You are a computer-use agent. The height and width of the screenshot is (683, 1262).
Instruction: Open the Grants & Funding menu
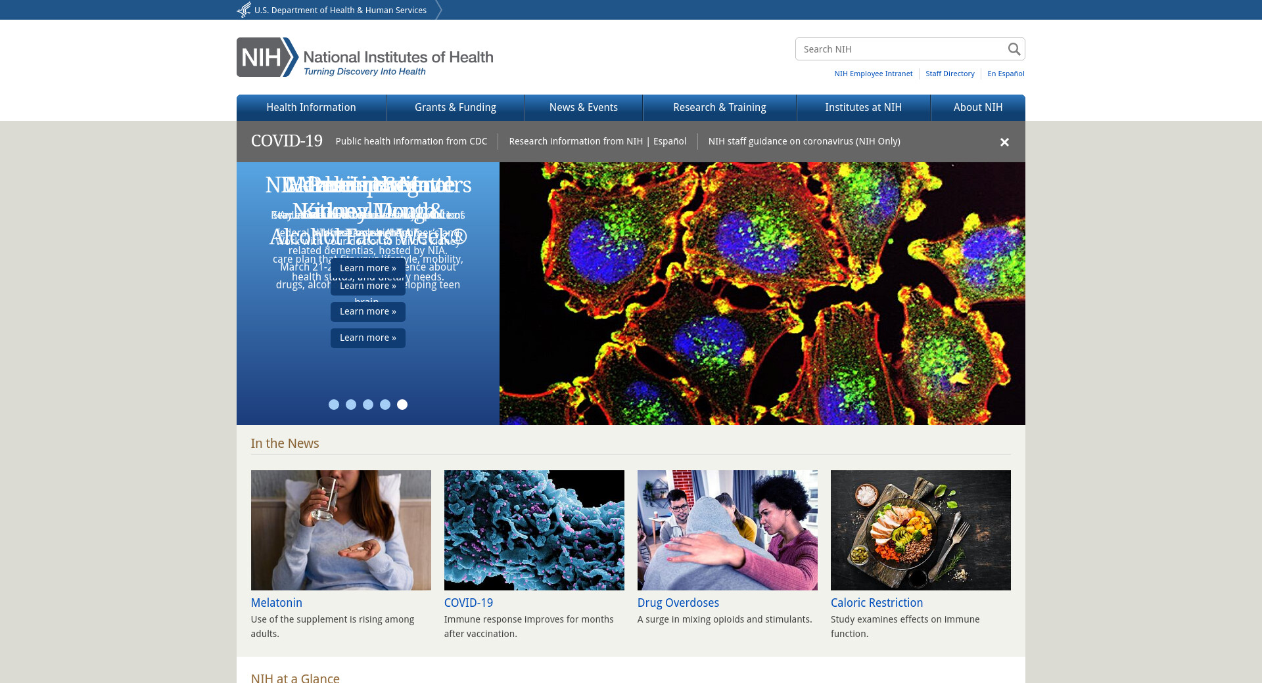(x=455, y=108)
